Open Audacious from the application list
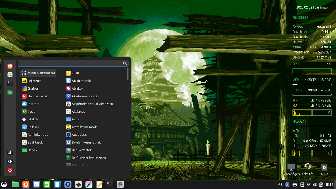 79,135
